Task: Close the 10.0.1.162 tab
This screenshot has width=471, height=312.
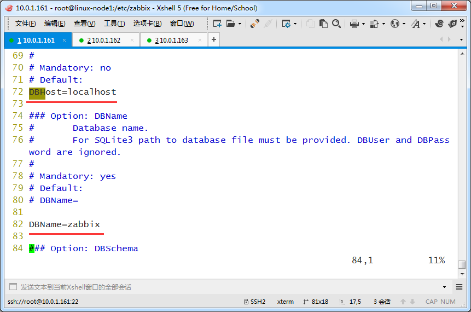Action: click(x=132, y=41)
